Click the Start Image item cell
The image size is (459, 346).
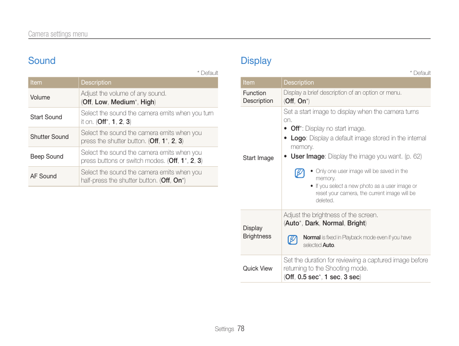[261, 158]
